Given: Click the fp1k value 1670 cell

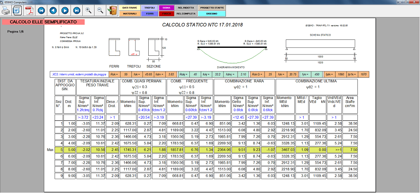Looking at the screenshot, I should [x=363, y=74].
